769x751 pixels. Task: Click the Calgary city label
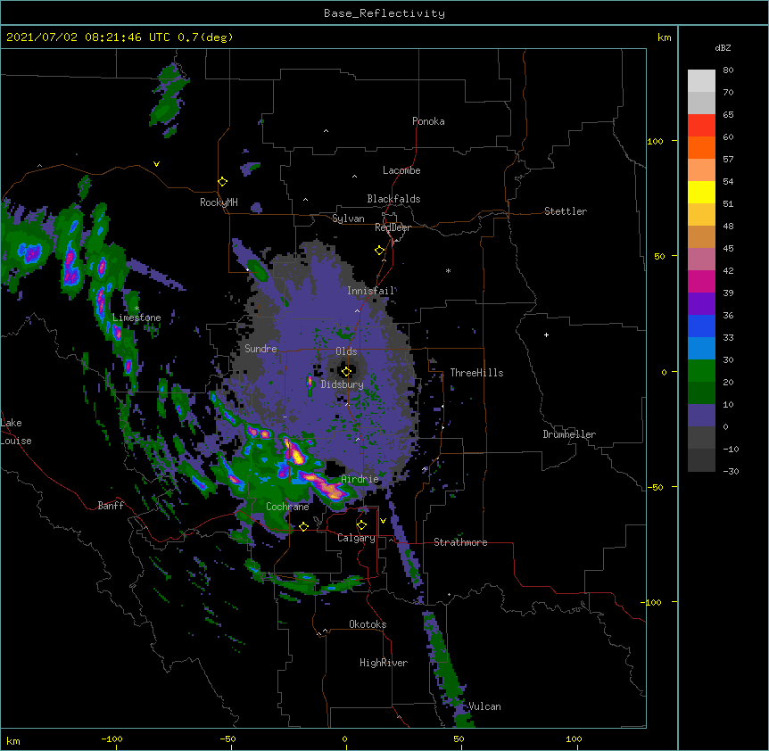[356, 538]
